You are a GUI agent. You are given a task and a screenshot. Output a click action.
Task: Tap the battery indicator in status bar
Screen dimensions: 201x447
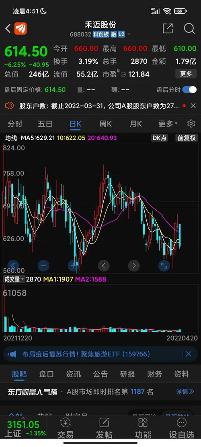click(x=180, y=11)
